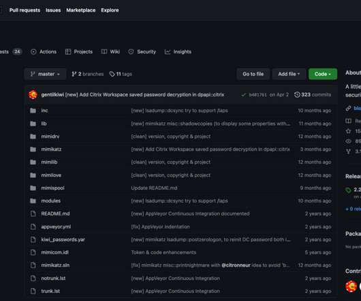
Task: Open the Security tab
Action: click(x=142, y=52)
